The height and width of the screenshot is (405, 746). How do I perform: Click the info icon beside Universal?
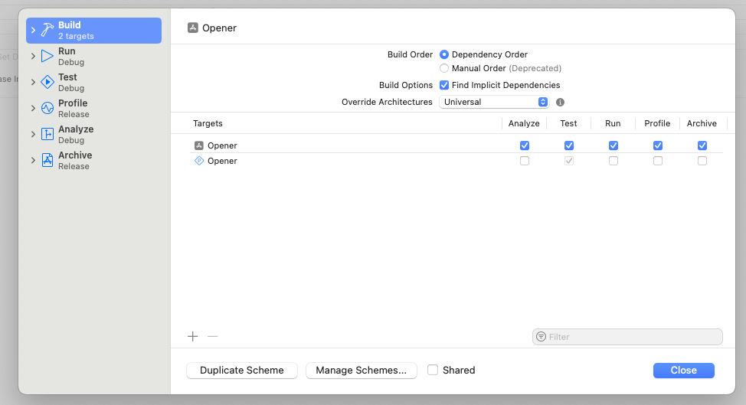[x=560, y=102]
